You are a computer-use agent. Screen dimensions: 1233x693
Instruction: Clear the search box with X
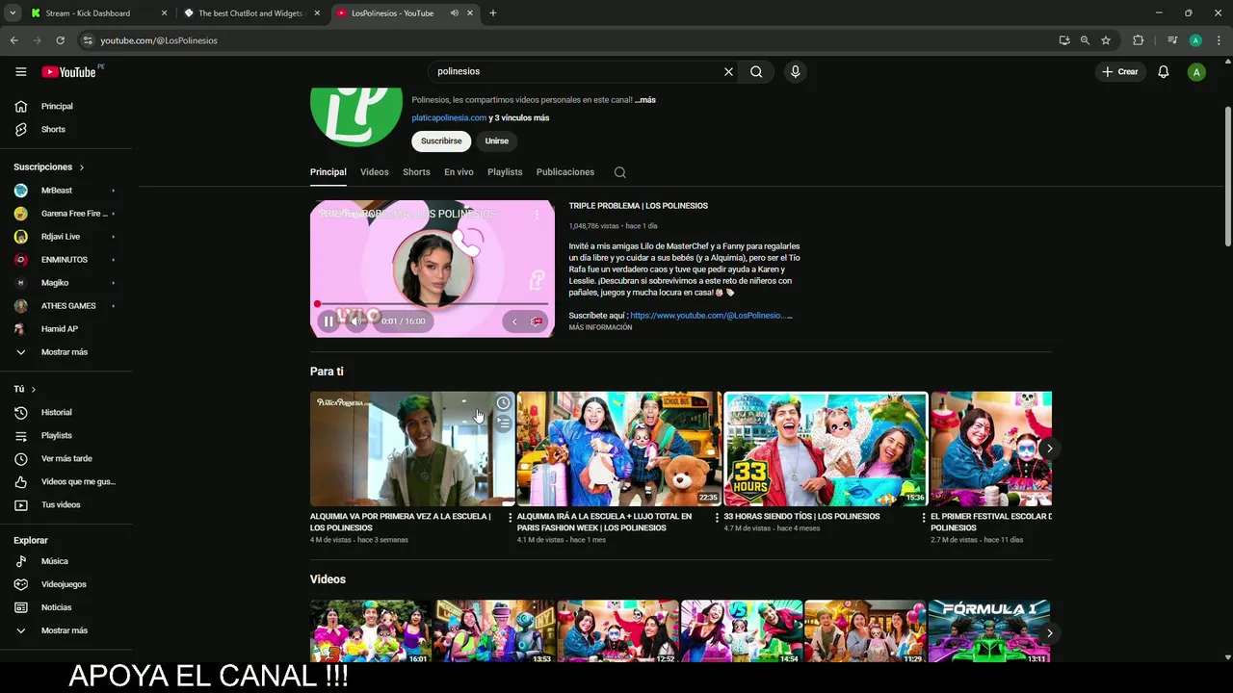tap(728, 71)
